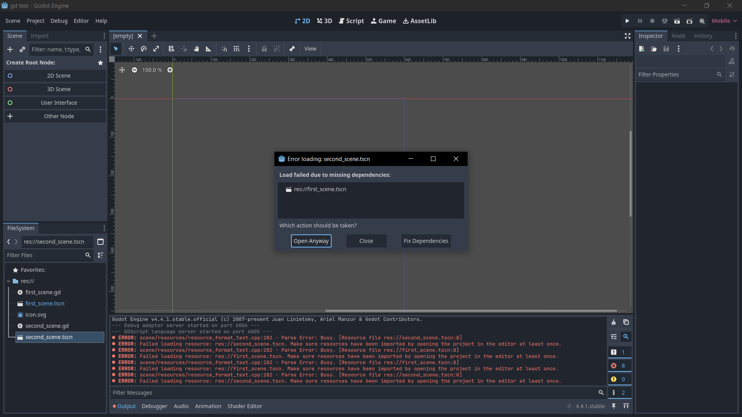Clear the Output log
The height and width of the screenshot is (417, 742).
pyautogui.click(x=614, y=322)
